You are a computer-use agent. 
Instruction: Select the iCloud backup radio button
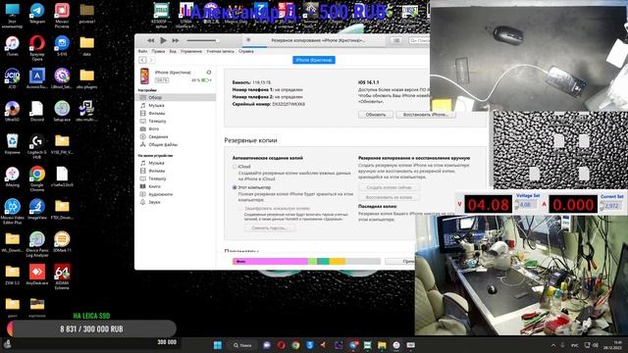pos(235,167)
